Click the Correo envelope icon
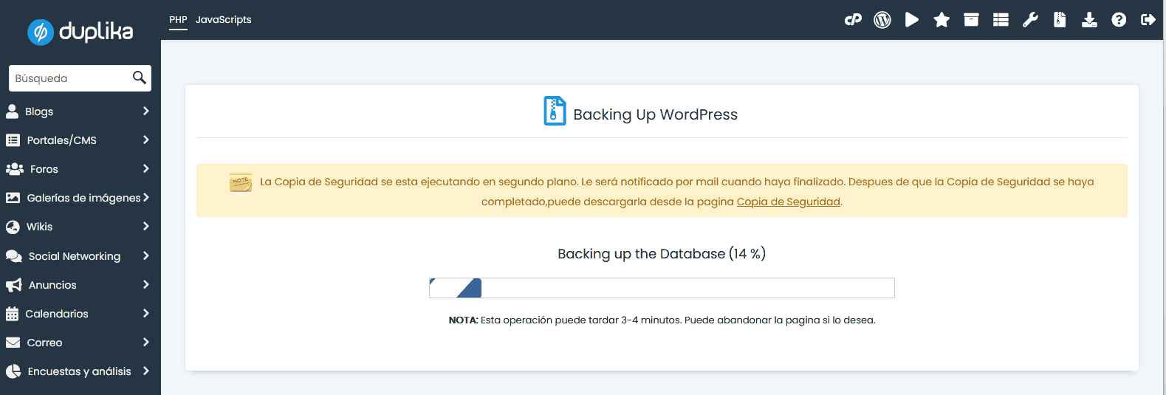 (x=13, y=343)
